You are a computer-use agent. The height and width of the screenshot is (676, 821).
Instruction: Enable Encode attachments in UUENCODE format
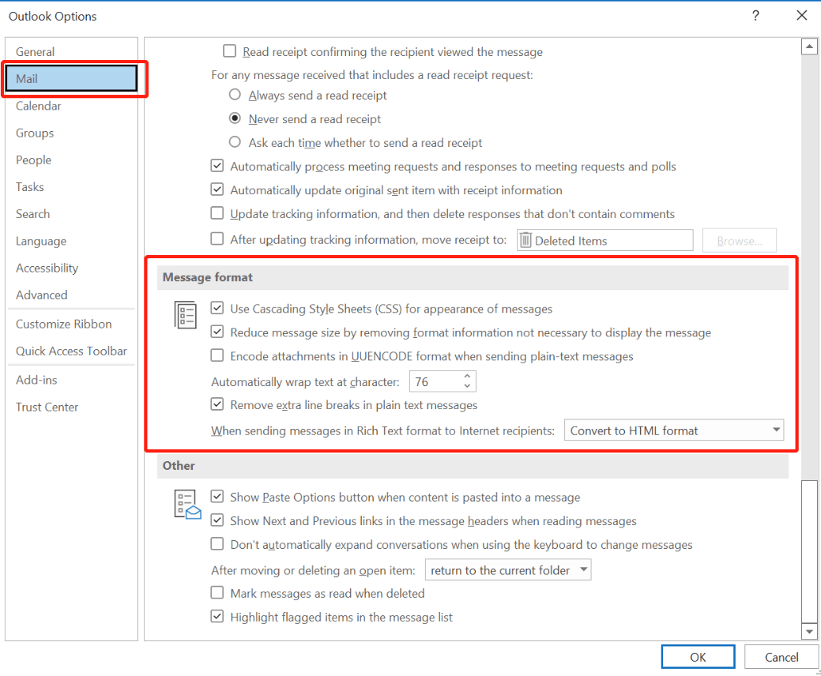tap(217, 356)
